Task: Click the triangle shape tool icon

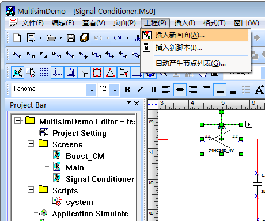Action: tap(110, 73)
